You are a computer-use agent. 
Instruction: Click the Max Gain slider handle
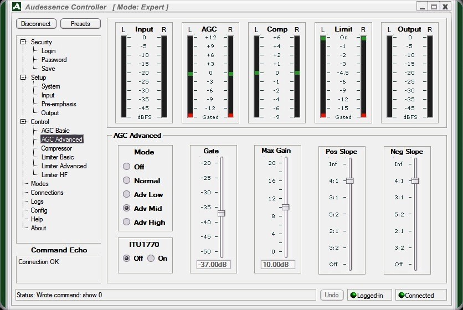[286, 207]
